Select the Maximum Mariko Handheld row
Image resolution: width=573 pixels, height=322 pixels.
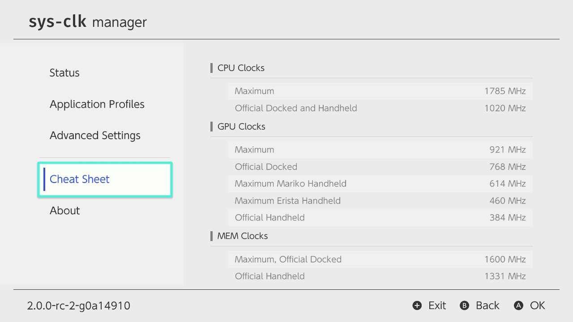pos(380,184)
